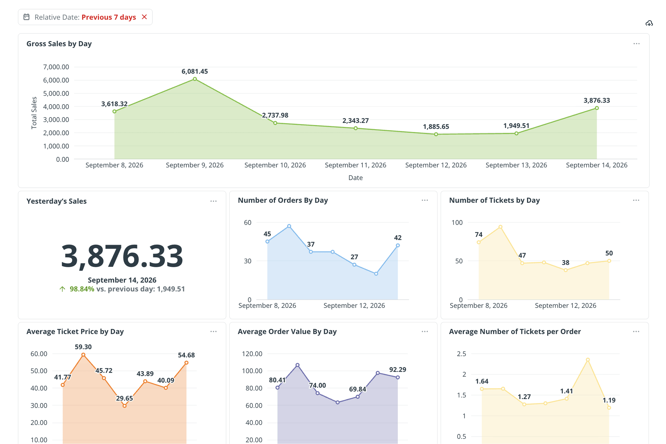Click the 54.68 average ticket price point
666x444 pixels.
[186, 363]
